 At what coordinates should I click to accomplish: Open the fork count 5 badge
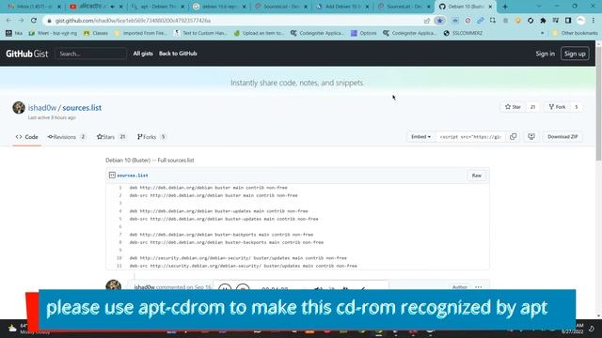click(577, 107)
